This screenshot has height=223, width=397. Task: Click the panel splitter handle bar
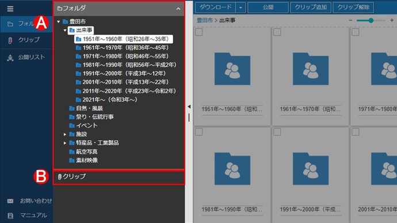189,118
